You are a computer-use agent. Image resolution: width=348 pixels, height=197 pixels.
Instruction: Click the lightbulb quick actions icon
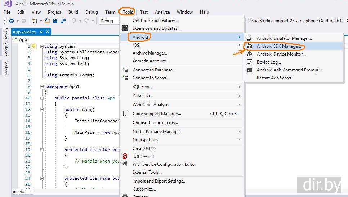coord(34,46)
